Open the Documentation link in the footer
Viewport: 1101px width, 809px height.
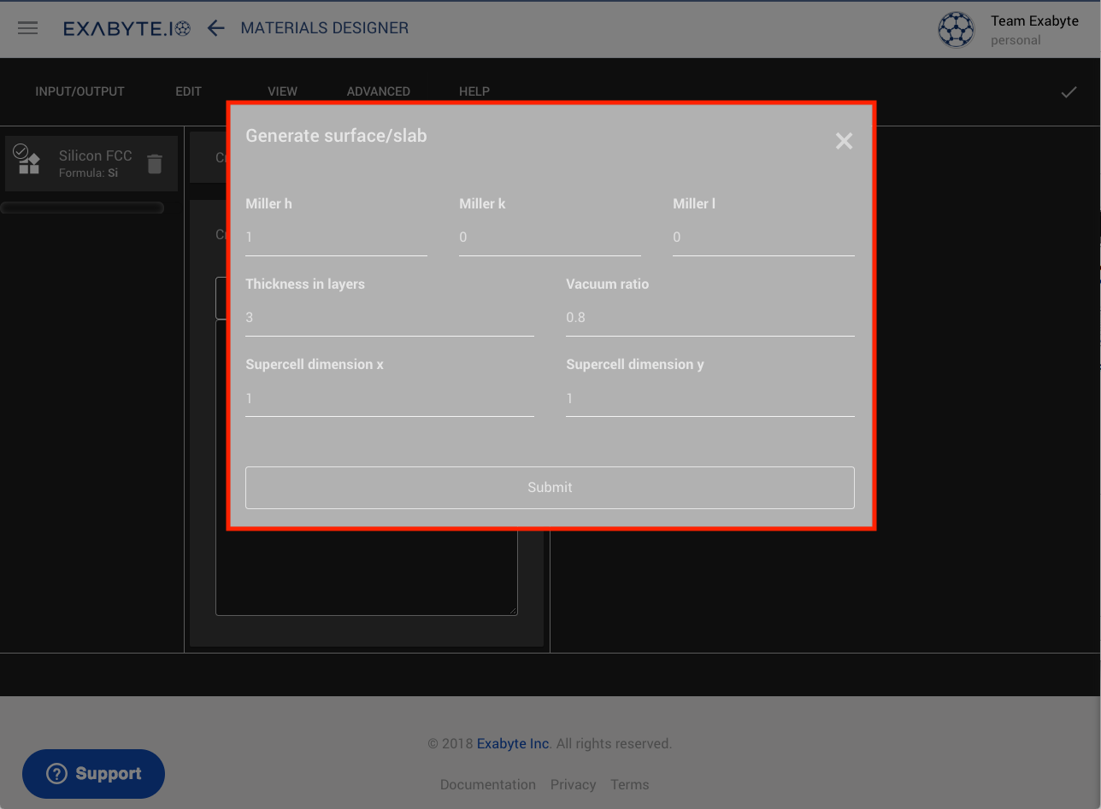click(488, 784)
